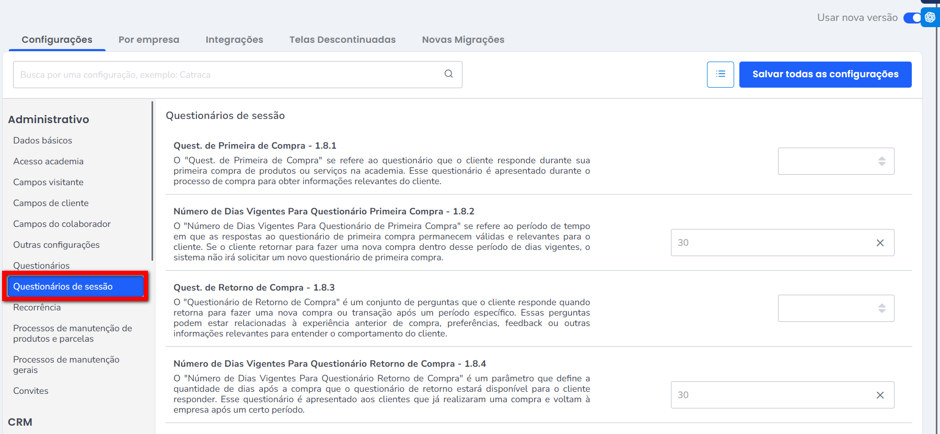Go to the Telas Descontinuadas tab

tap(342, 40)
